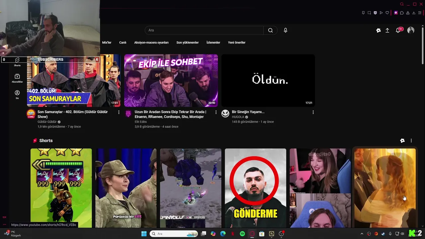Image resolution: width=425 pixels, height=239 pixels.
Task: Open more options for Uzun Bir Aradan video
Action: [216, 112]
